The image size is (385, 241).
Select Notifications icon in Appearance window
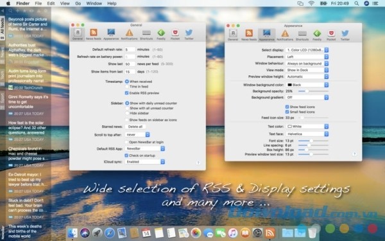[285, 35]
